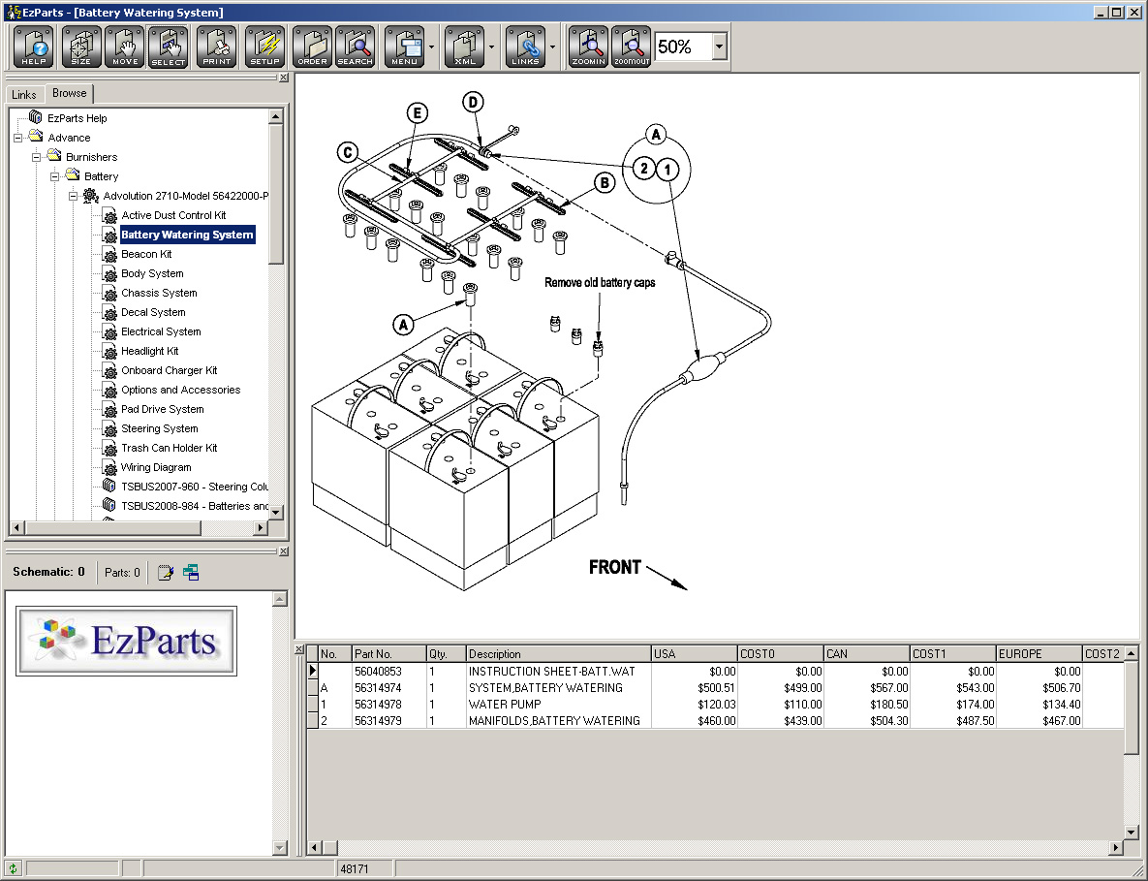Close the schematic thumbnail panel

pos(284,551)
